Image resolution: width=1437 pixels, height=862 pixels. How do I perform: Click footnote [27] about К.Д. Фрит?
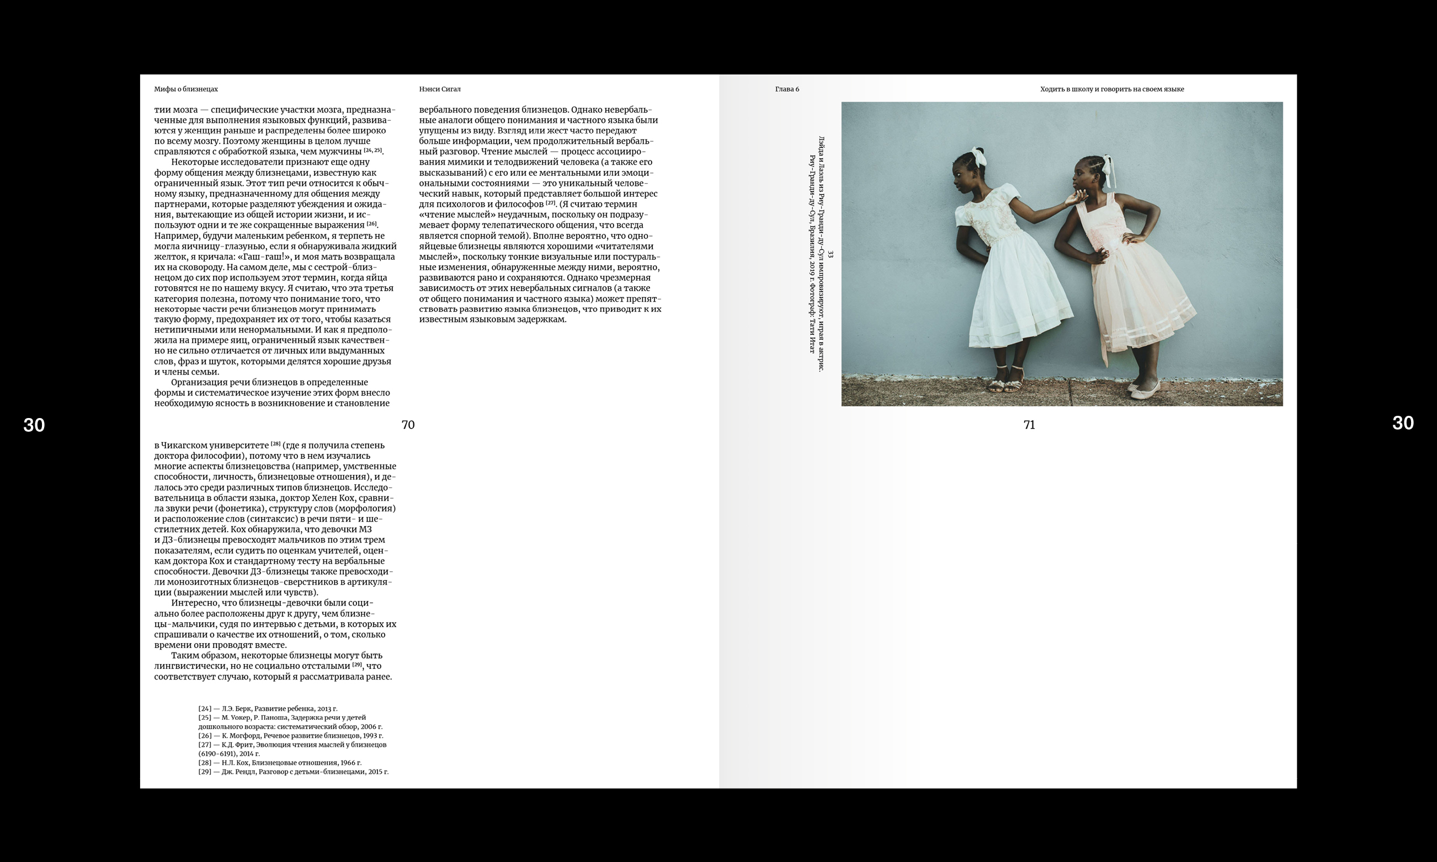pyautogui.click(x=292, y=749)
